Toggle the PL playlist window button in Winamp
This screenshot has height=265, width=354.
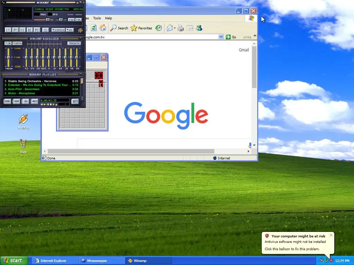click(x=78, y=20)
